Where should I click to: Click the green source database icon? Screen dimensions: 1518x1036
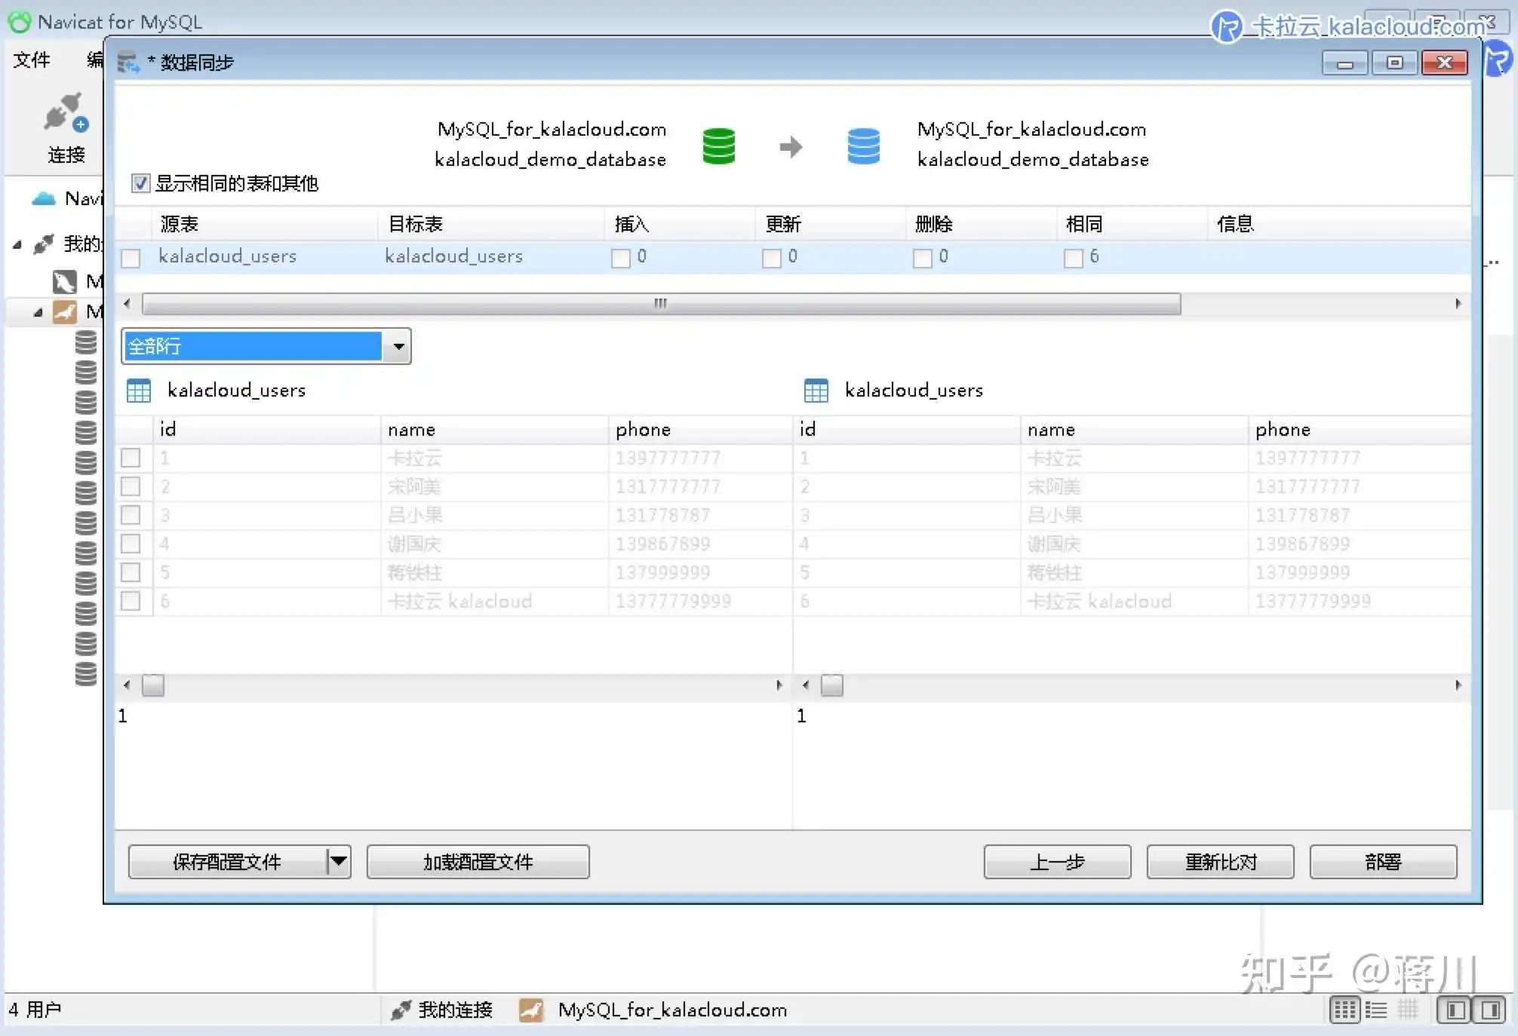pyautogui.click(x=718, y=146)
